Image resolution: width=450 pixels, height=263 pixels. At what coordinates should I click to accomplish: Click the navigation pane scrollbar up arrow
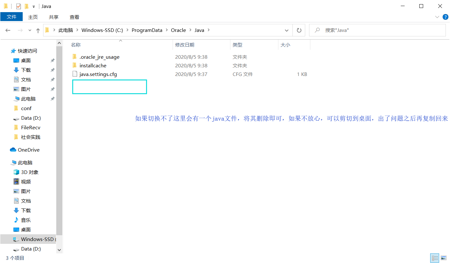click(59, 43)
